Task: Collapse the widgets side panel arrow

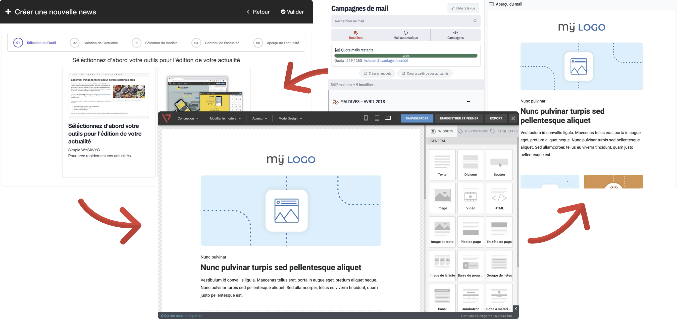Action: point(516,308)
